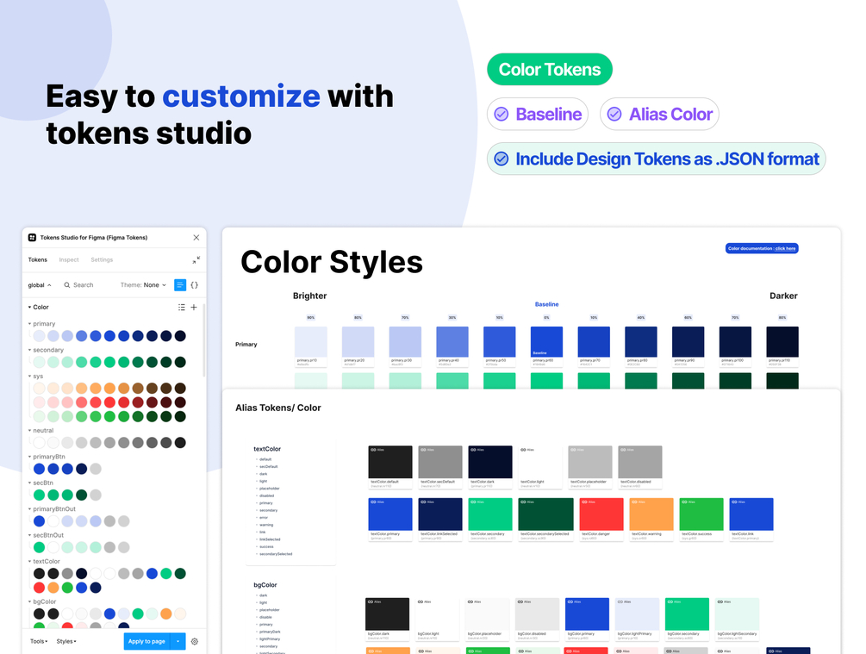Collapse the bgColor token group
Screen dimensions: 866x654
click(30, 601)
